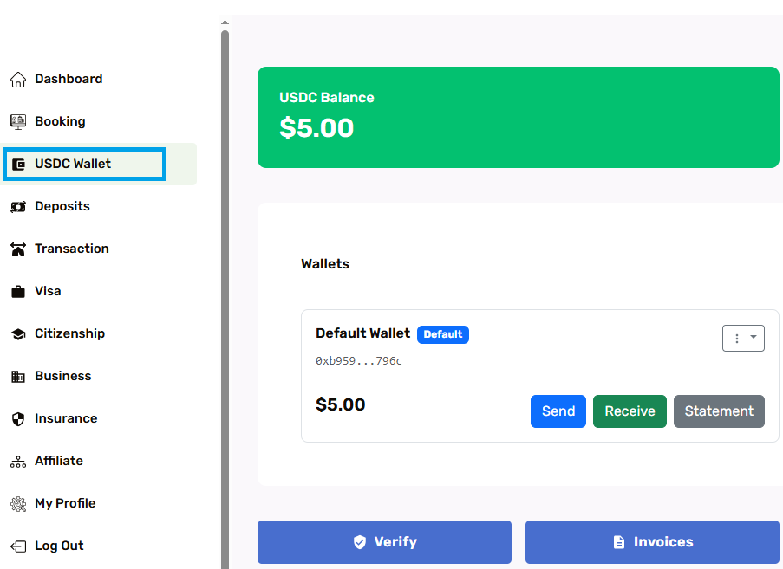Click the Dashboard home icon
Screen dimensions: 783x569
pyautogui.click(x=18, y=80)
